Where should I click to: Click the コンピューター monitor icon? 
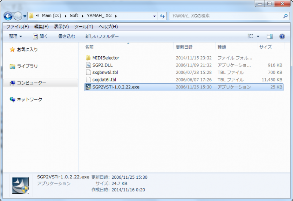(x=12, y=83)
